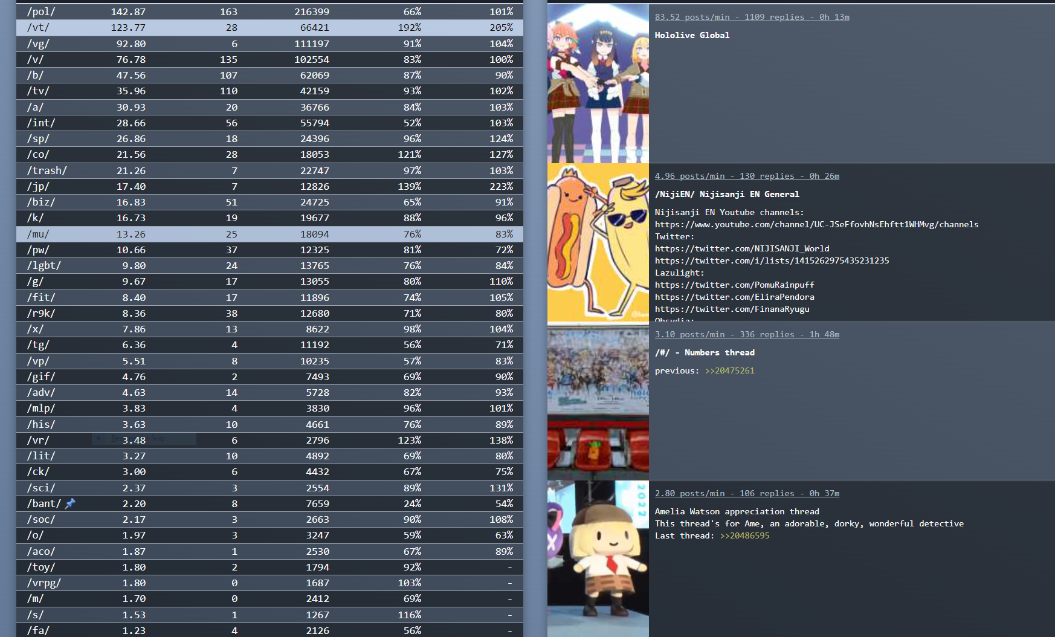This screenshot has height=637, width=1055.
Task: Select the /s/ board row
Action: coord(269,615)
